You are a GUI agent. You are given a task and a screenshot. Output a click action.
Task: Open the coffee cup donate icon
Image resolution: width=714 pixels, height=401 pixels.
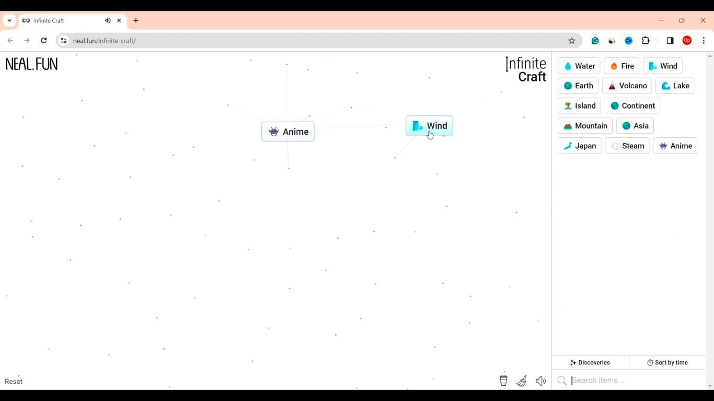pos(503,381)
